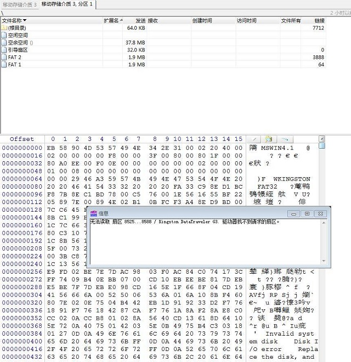Screen dimensions: 351x362
Task: Select the FAT 2 file icon
Action: point(4,57)
